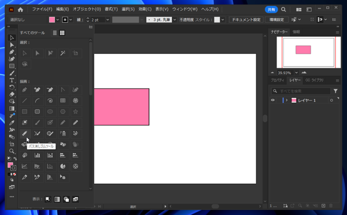Set fill to none in toolbar
347x215 pixels.
click(14, 175)
